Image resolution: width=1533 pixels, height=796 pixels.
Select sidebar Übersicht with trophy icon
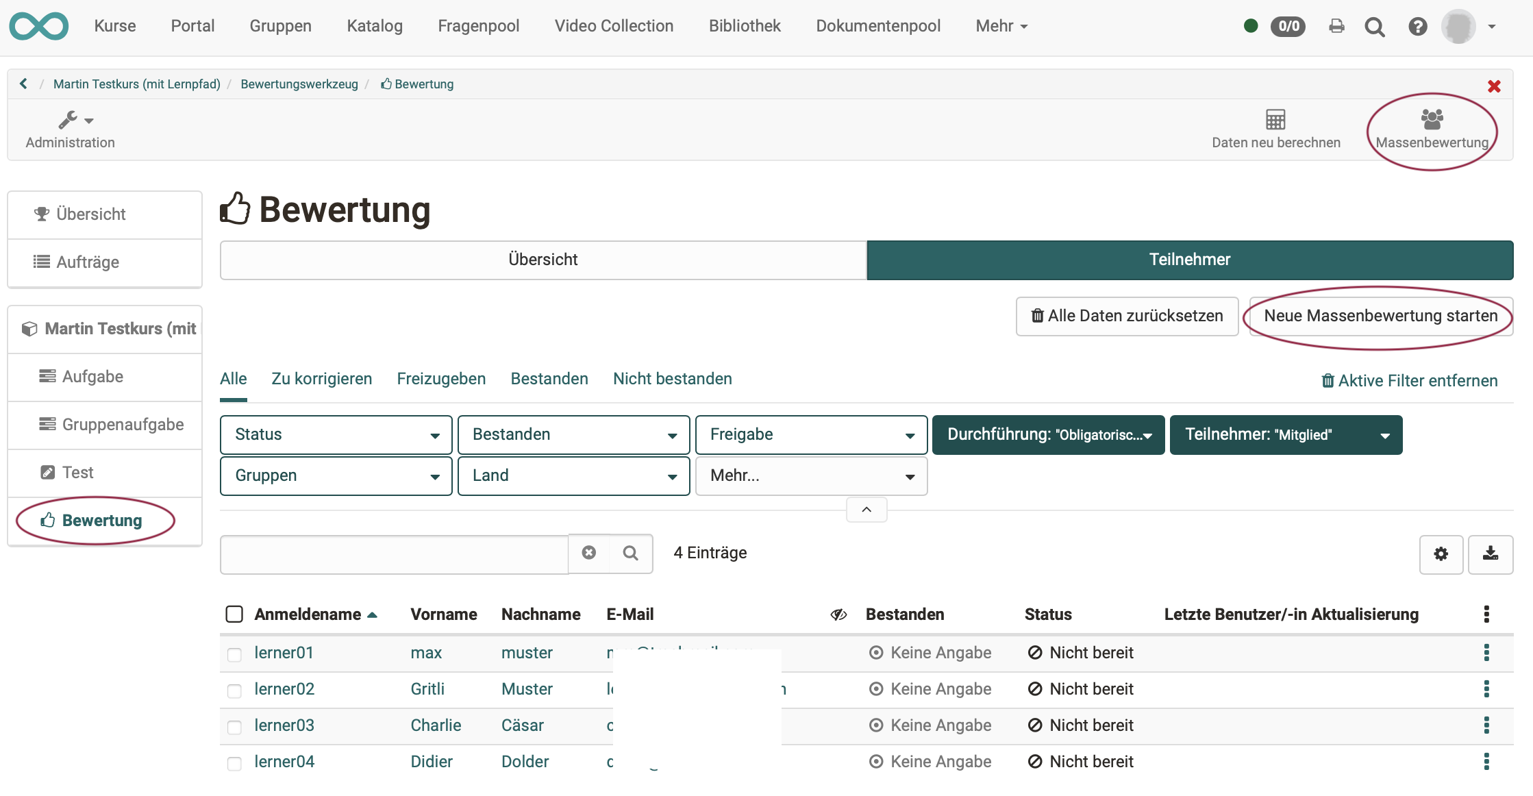pos(105,214)
